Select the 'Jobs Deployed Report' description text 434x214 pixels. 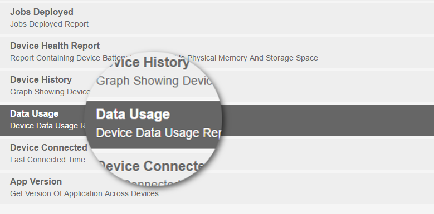point(49,24)
